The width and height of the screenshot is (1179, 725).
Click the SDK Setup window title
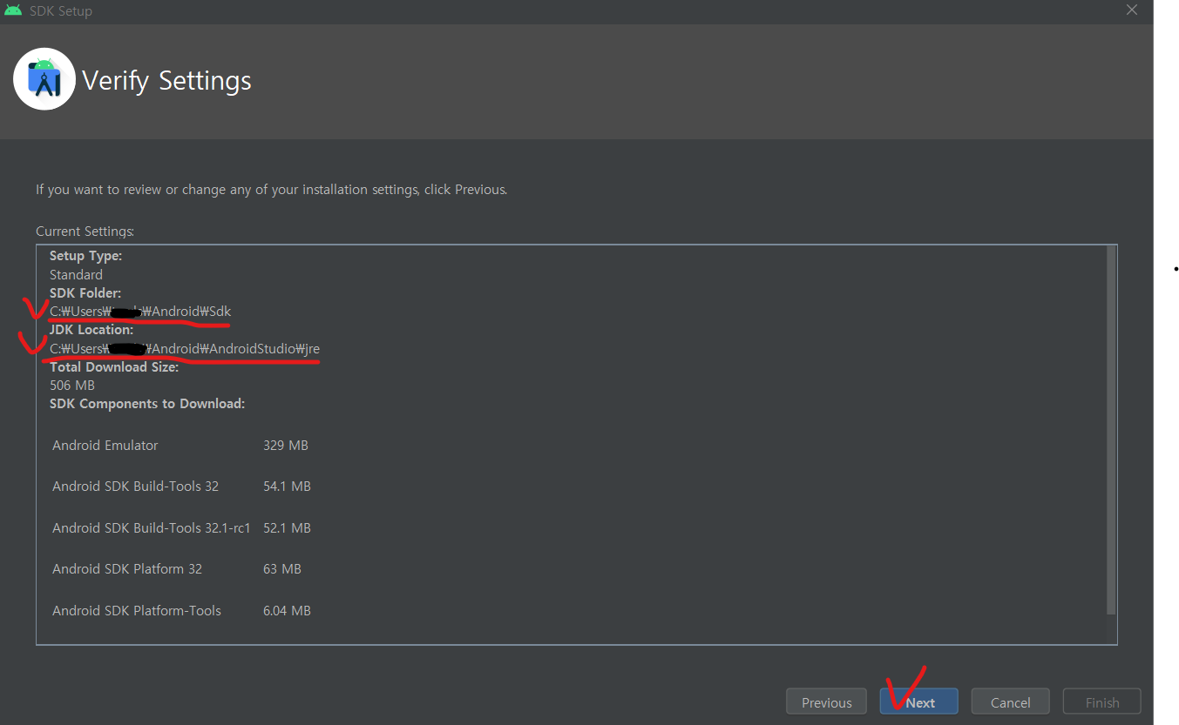click(60, 11)
